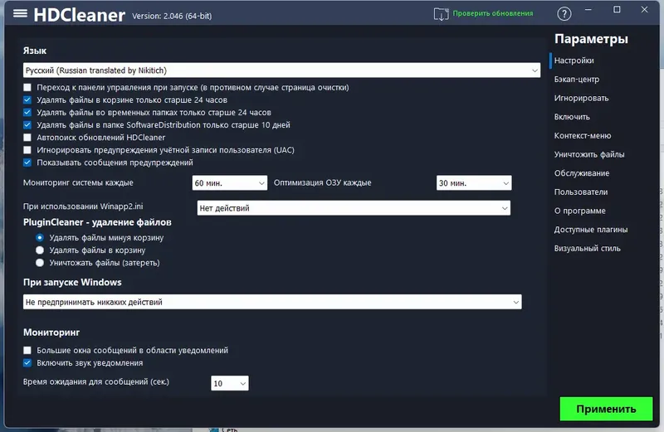The width and height of the screenshot is (664, 432).
Task: Click the green Применить button
Action: pos(606,409)
